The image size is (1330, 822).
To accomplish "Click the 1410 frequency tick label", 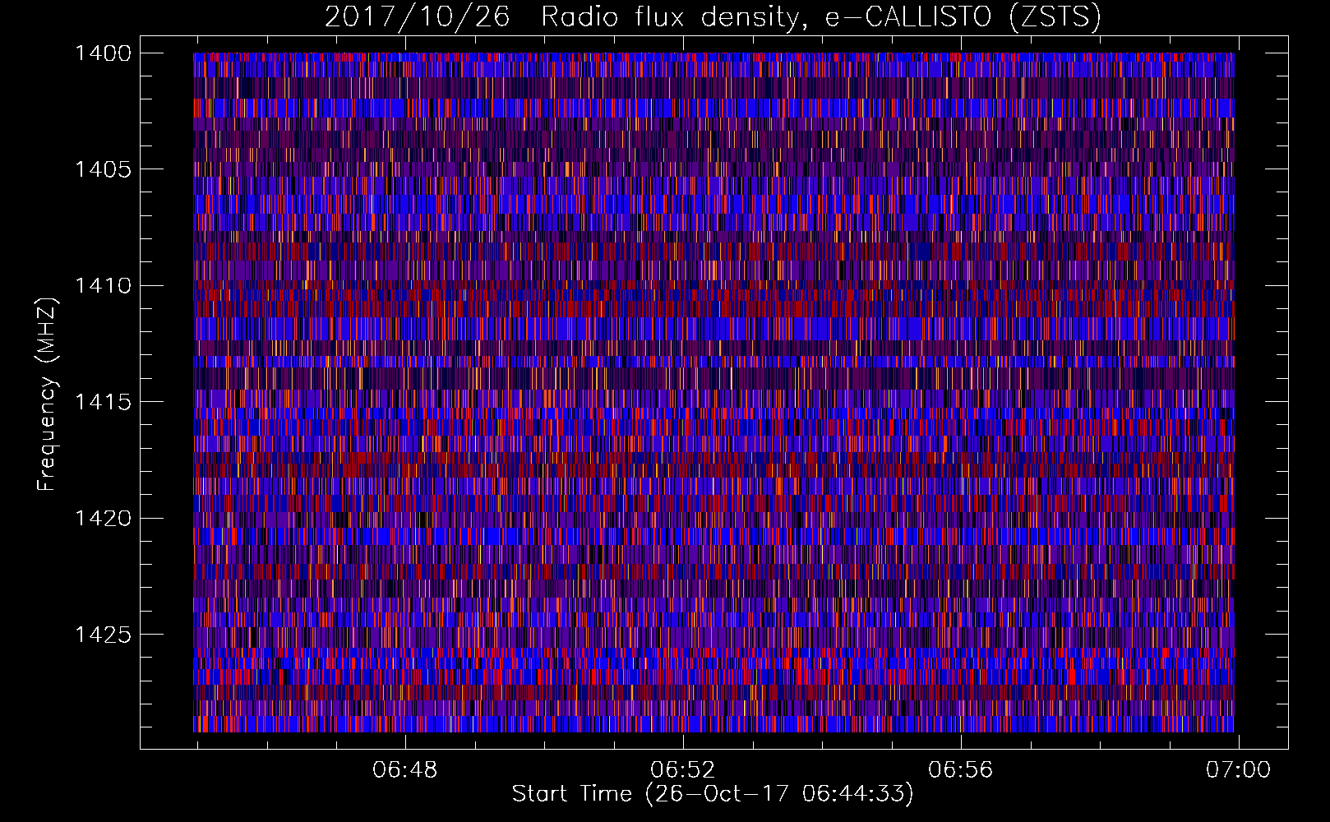I will pos(103,286).
